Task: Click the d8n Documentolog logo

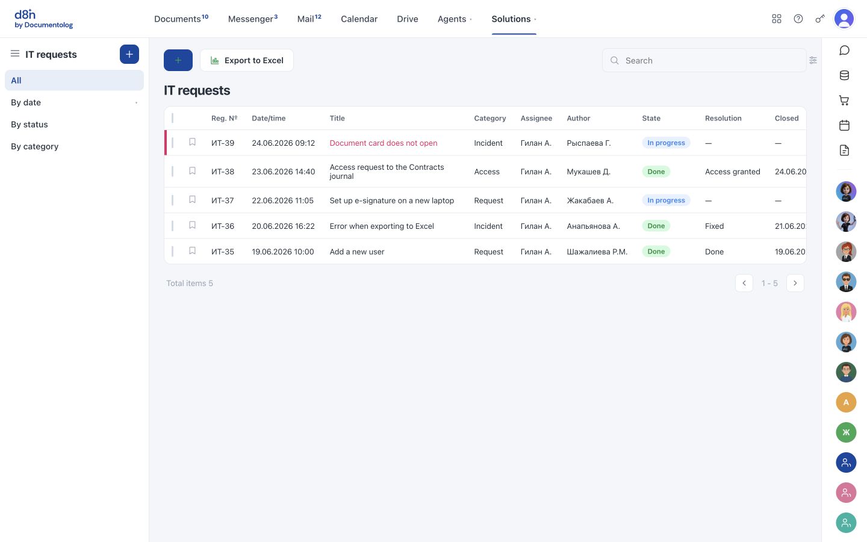Action: (x=43, y=19)
